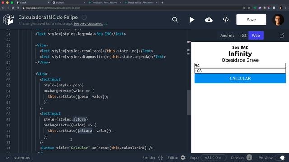Reload the browser page
Image resolution: width=289 pixels, height=162 pixels.
coord(13,8)
